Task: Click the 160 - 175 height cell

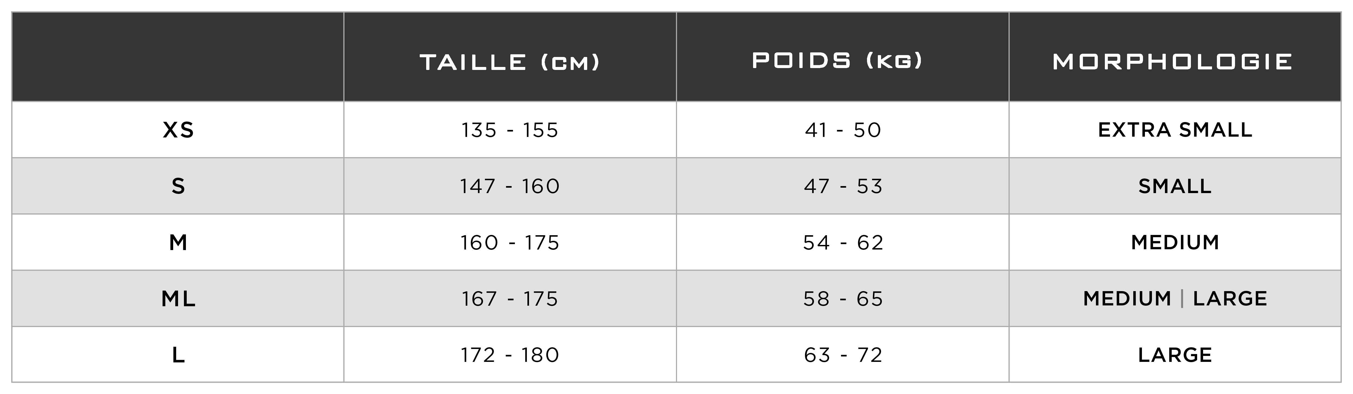Action: (x=510, y=242)
